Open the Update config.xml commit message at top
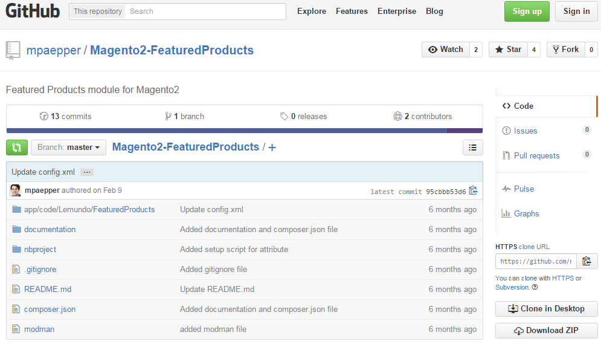Viewport: 601px width, 344px height. pos(43,172)
